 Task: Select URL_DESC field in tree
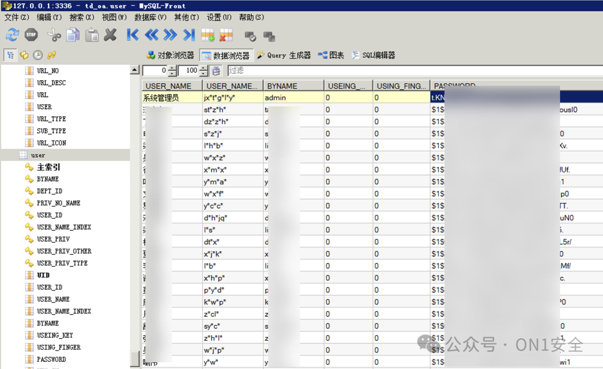tap(51, 83)
